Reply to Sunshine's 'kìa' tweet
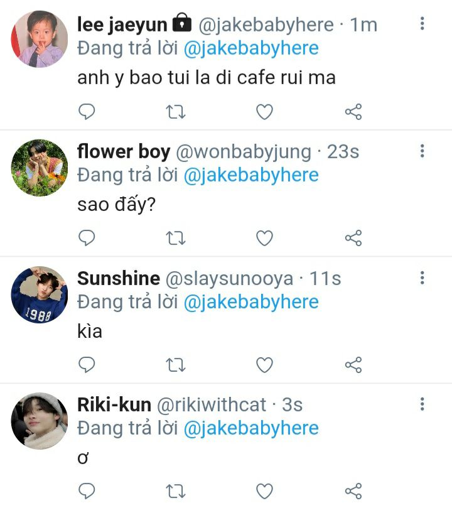452x508 pixels. tap(87, 365)
